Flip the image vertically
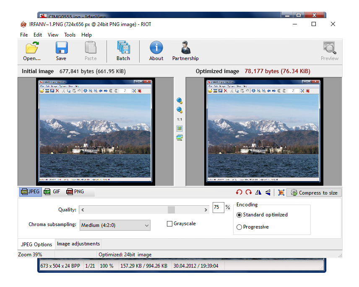 pos(268,192)
